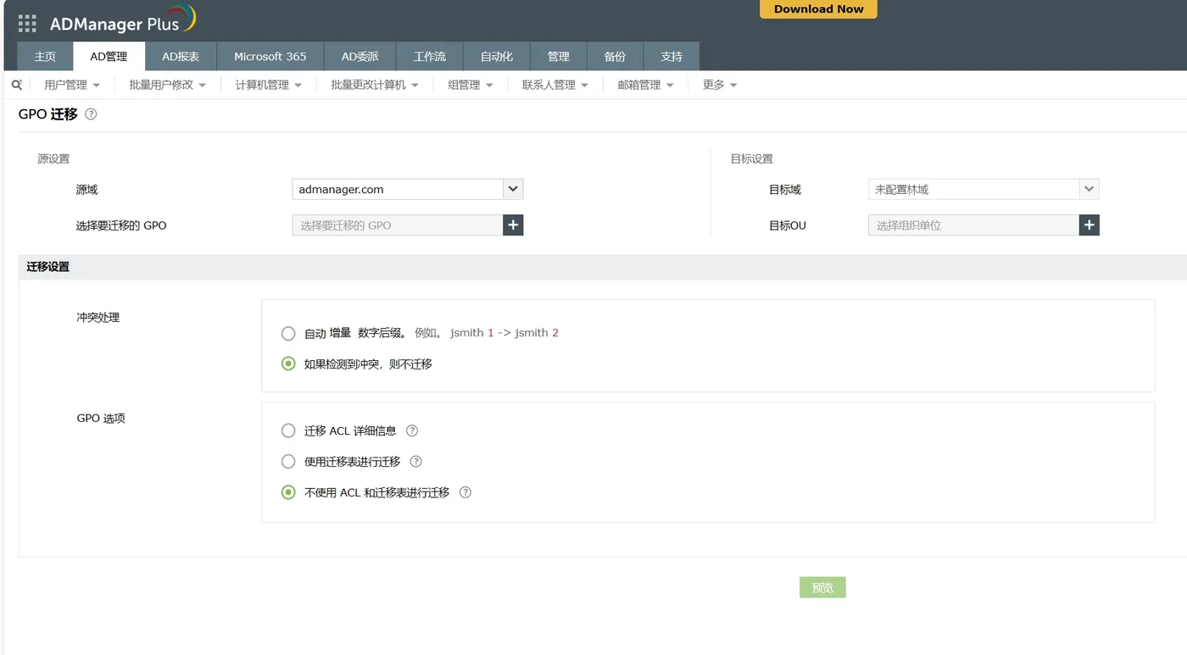The image size is (1187, 655).
Task: Select 如果检测到冲突，则不迁移 option
Action: click(288, 364)
